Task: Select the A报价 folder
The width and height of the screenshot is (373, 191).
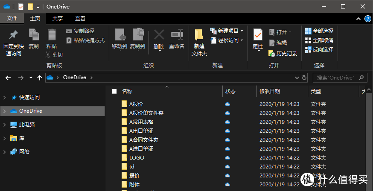Action: (136, 104)
